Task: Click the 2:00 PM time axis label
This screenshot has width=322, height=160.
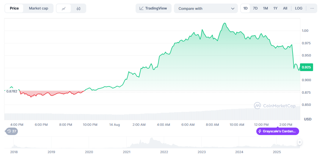Action: [x=286, y=125]
